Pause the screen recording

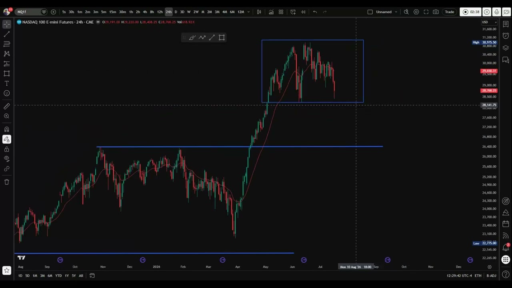click(x=487, y=12)
